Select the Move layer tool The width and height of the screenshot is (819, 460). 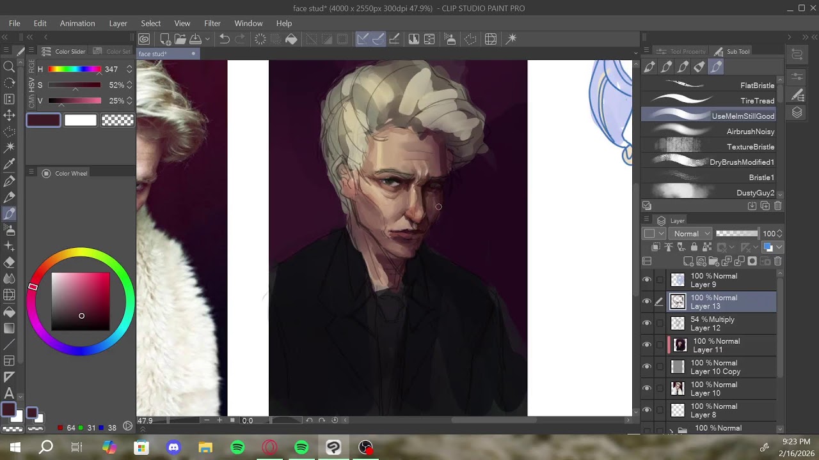[10, 116]
